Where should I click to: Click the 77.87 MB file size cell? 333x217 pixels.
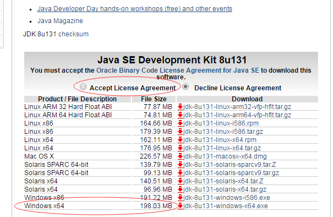154,107
